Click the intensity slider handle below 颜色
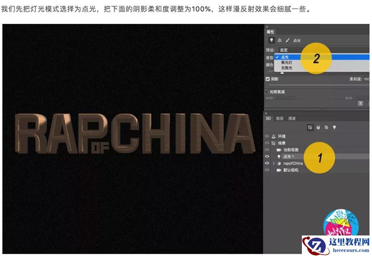Screen dimensions: 372x256 pyautogui.click(x=282, y=73)
